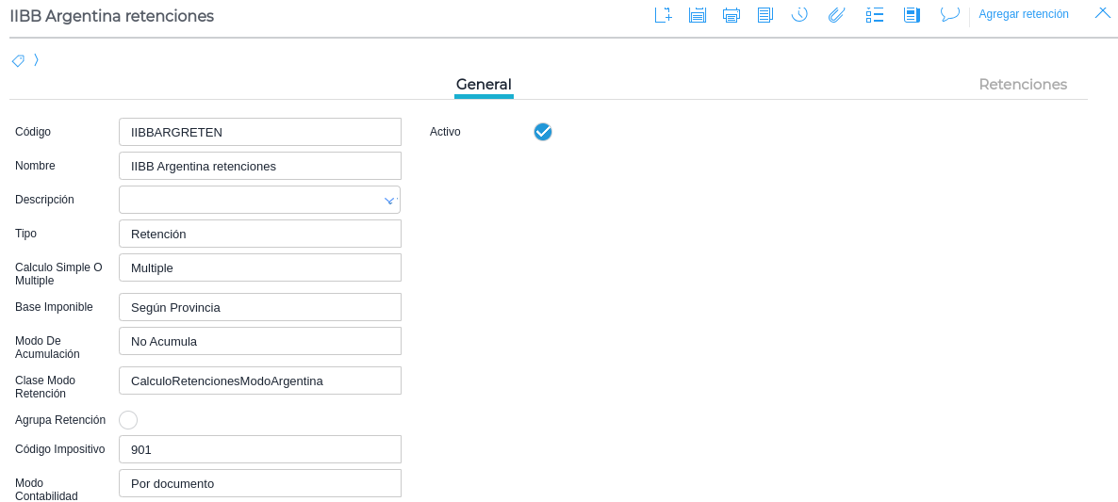Toggle the Agrupa Retención checkbox

128,420
